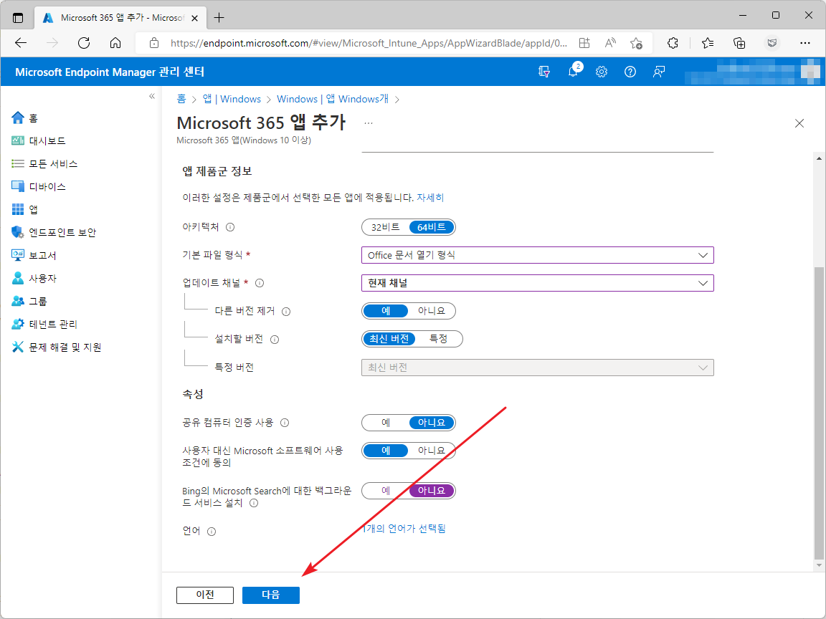Viewport: 826px width, 619px height.
Task: Select 64비트 architecture
Action: [x=432, y=227]
